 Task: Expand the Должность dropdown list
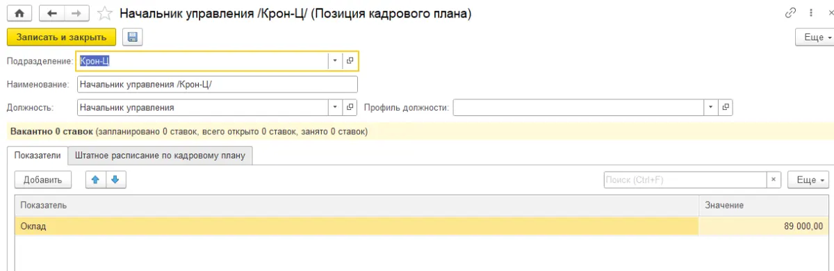point(335,108)
